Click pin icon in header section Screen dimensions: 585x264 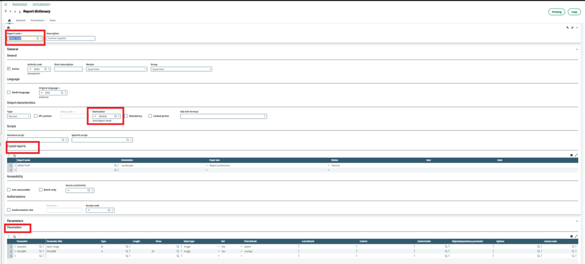tap(567, 27)
